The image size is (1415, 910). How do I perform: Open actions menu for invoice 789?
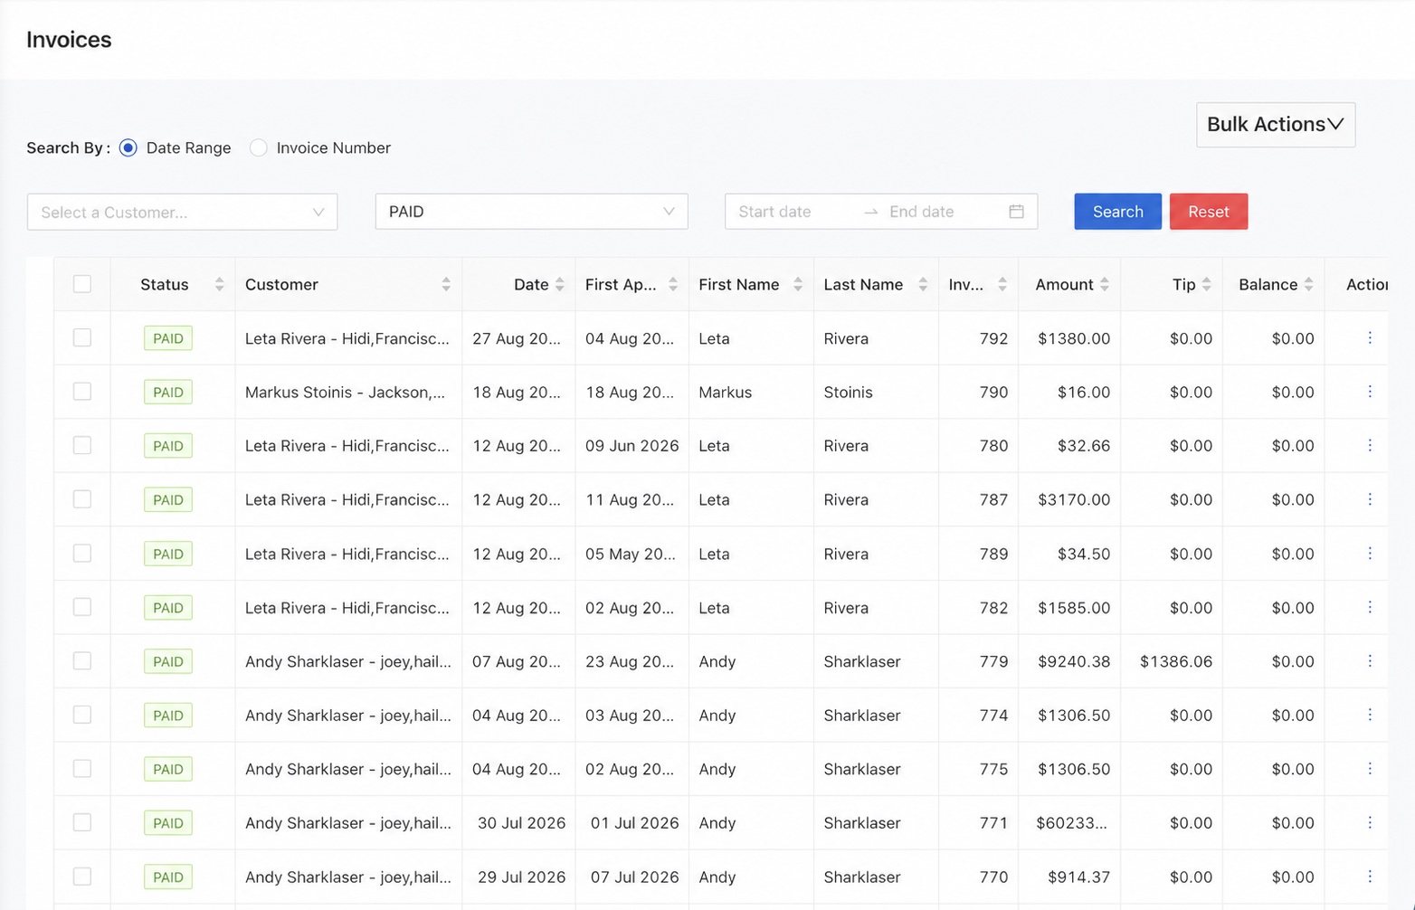click(1370, 553)
